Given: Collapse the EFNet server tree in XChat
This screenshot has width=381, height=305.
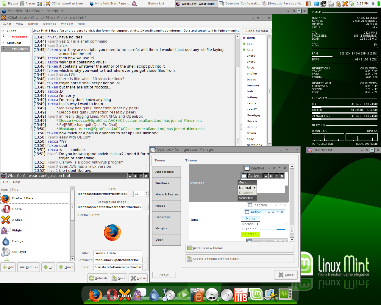Looking at the screenshot, I should 3,31.
